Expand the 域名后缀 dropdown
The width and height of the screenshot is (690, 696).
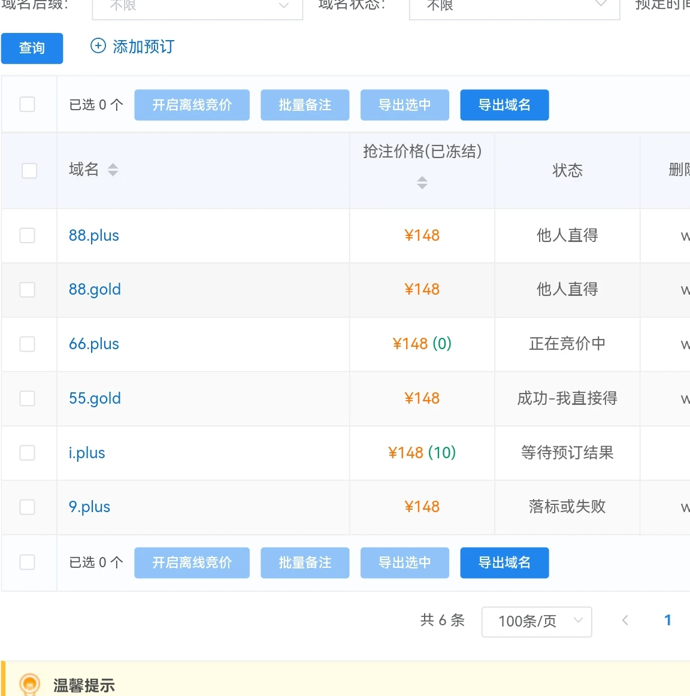[x=197, y=6]
